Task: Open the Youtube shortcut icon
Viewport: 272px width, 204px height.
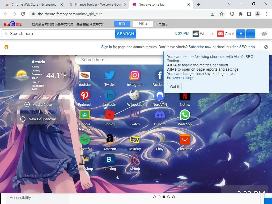Action: [85, 75]
